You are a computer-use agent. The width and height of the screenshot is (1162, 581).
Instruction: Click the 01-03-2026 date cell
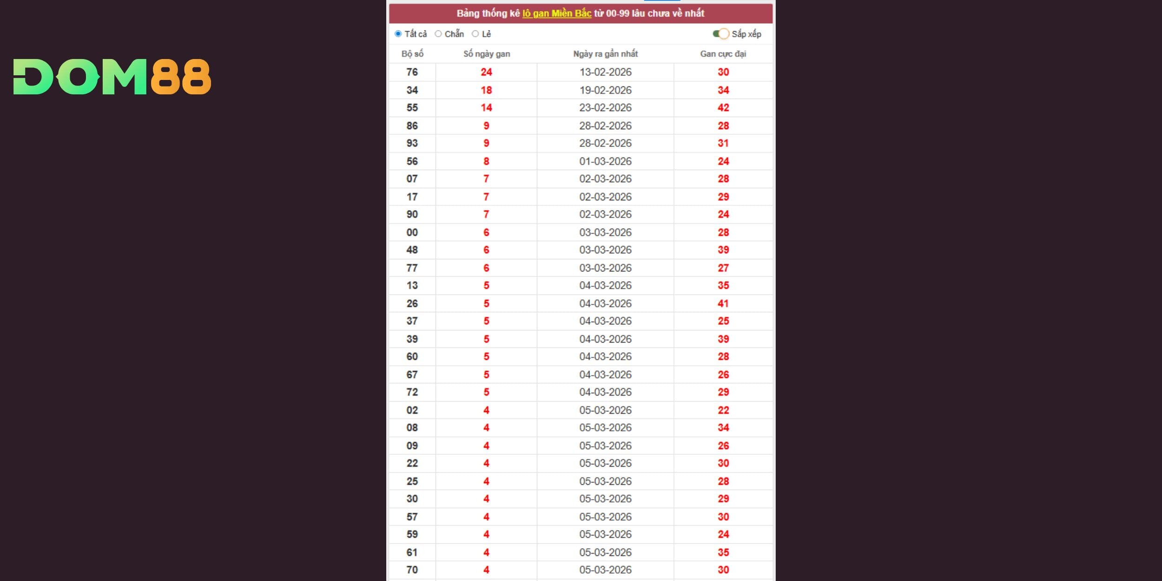point(605,161)
